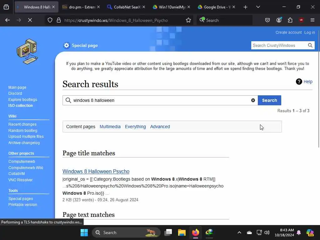This screenshot has width=320, height=240.
Task: Click Special page gear icon
Action: coord(67,45)
